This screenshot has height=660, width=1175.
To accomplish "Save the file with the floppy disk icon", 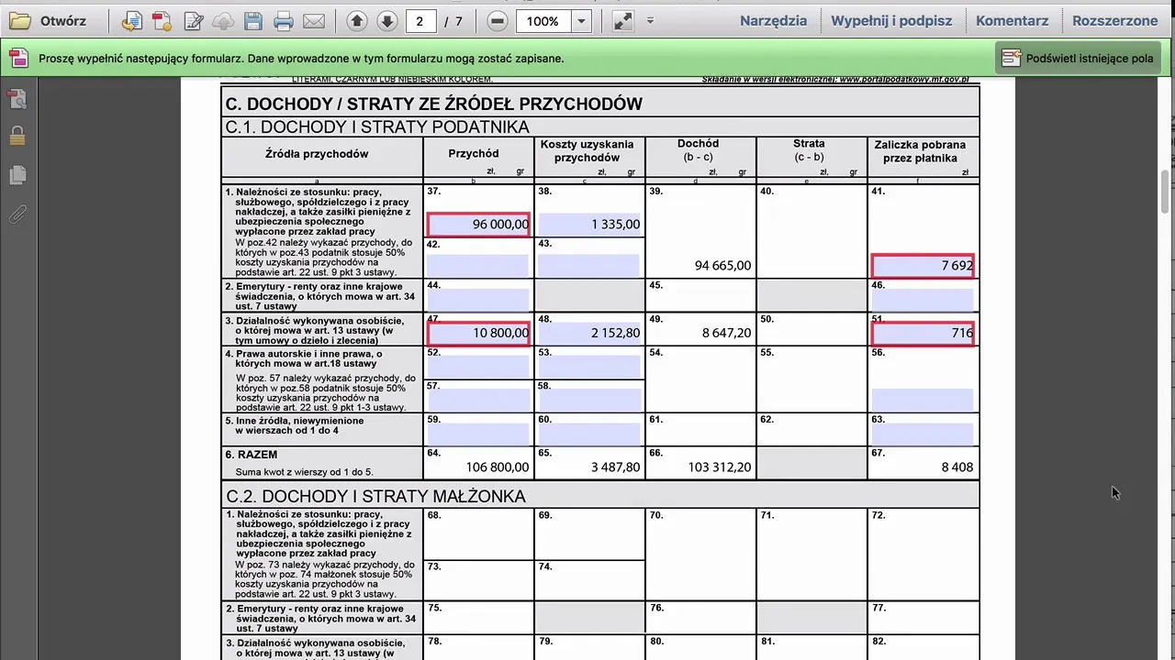I will tap(253, 21).
